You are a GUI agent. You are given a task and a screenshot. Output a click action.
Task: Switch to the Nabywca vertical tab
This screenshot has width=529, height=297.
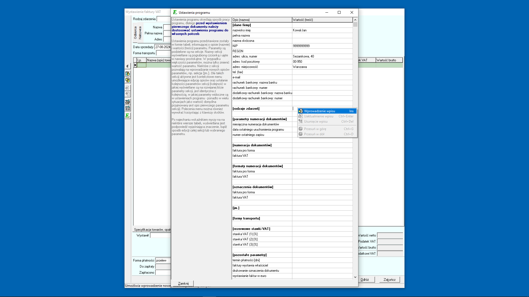140,33
